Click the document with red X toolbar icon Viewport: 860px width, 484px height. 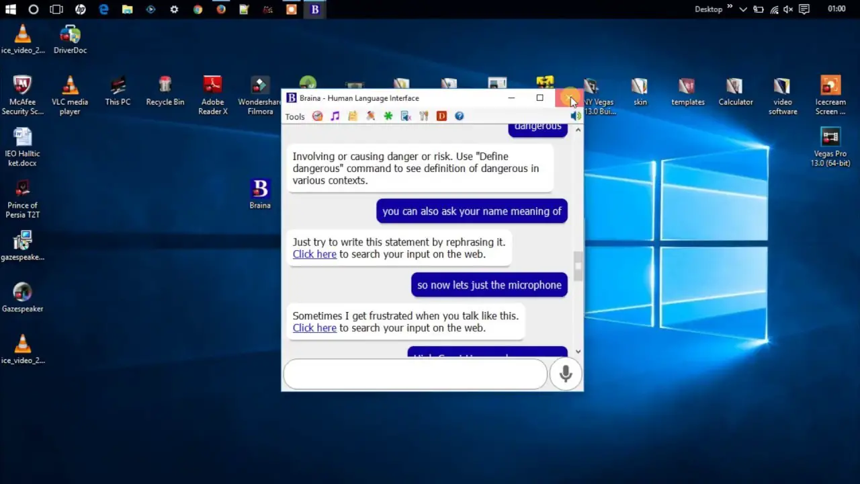406,116
